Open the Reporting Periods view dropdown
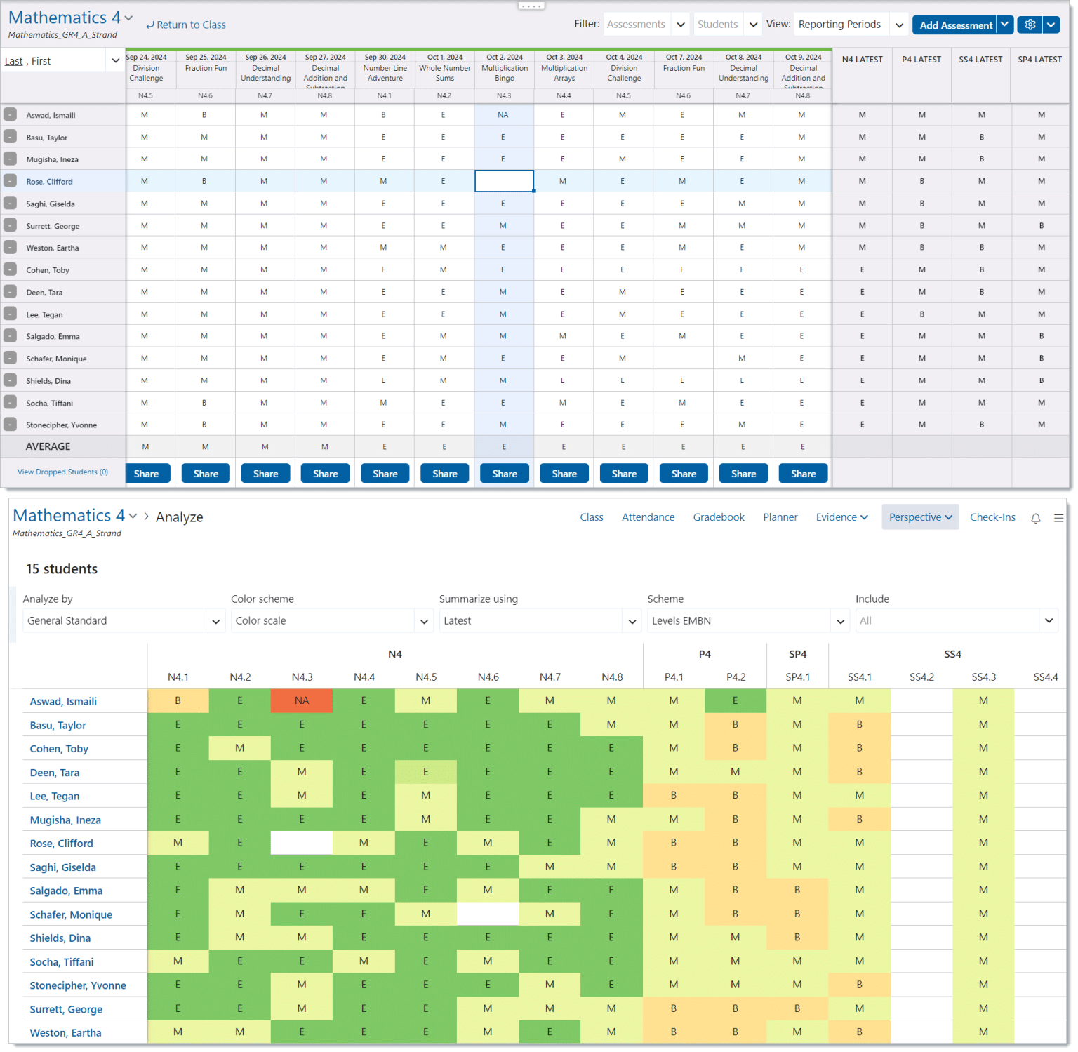This screenshot has width=1078, height=1052. [x=899, y=24]
